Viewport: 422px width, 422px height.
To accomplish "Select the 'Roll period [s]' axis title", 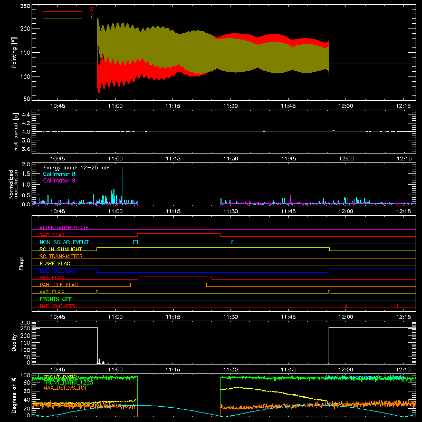I will (15, 131).
